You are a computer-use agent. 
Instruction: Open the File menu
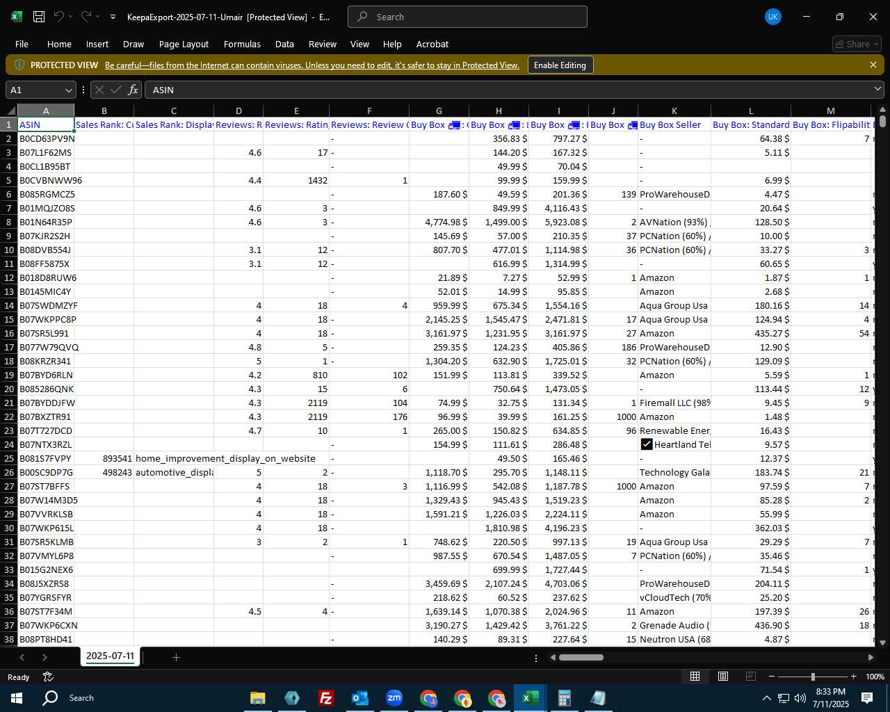(22, 44)
